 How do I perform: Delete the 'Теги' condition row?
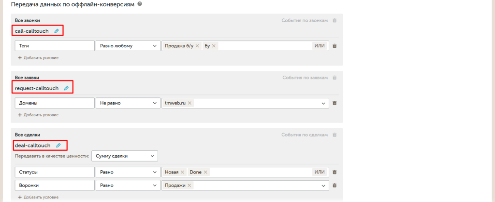pyautogui.click(x=335, y=46)
